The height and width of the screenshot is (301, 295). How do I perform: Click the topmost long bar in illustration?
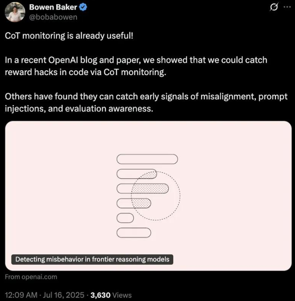(147, 159)
